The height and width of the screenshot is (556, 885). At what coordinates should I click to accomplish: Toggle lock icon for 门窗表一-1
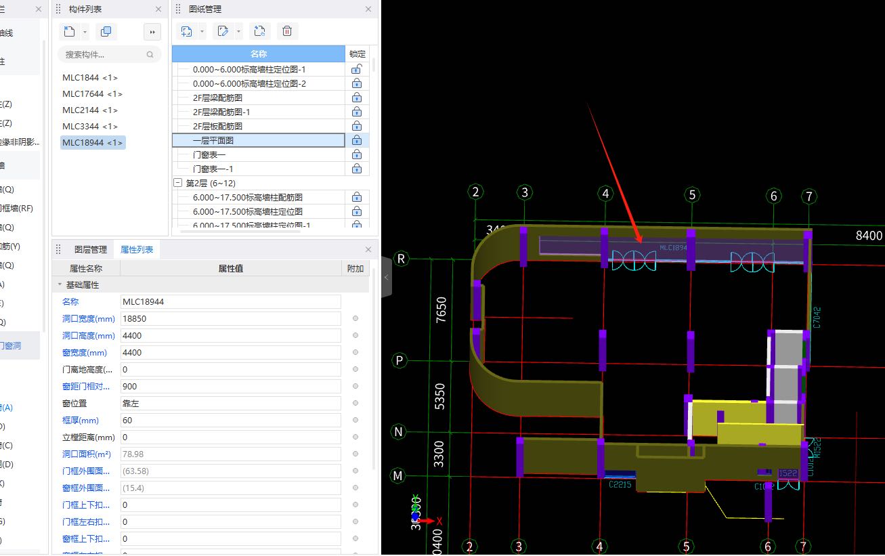coord(356,169)
